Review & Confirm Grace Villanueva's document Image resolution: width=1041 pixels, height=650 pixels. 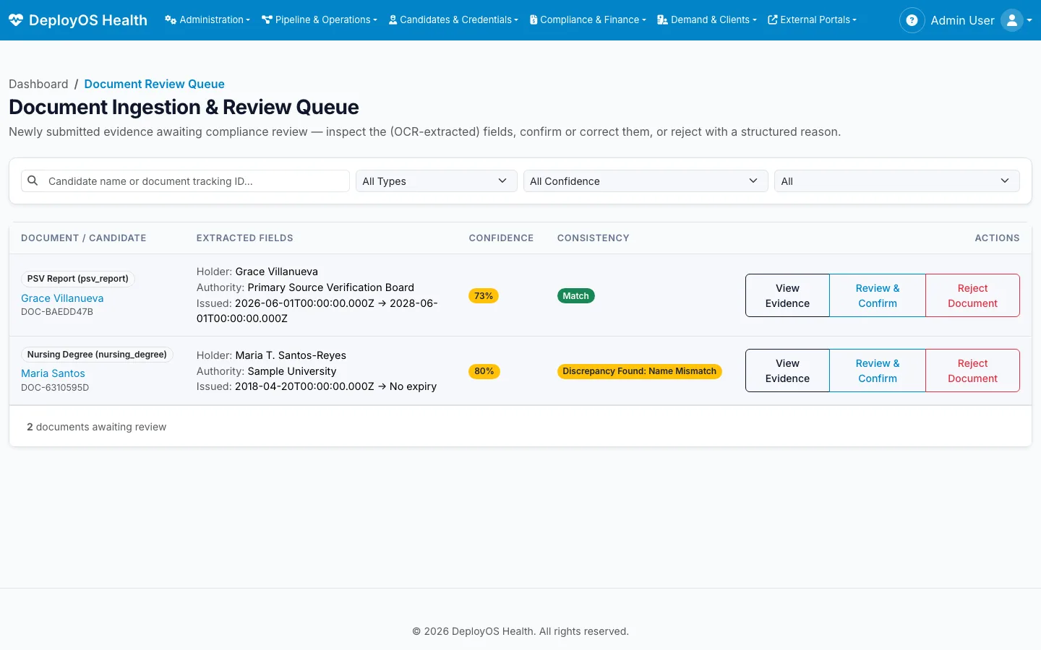click(878, 295)
